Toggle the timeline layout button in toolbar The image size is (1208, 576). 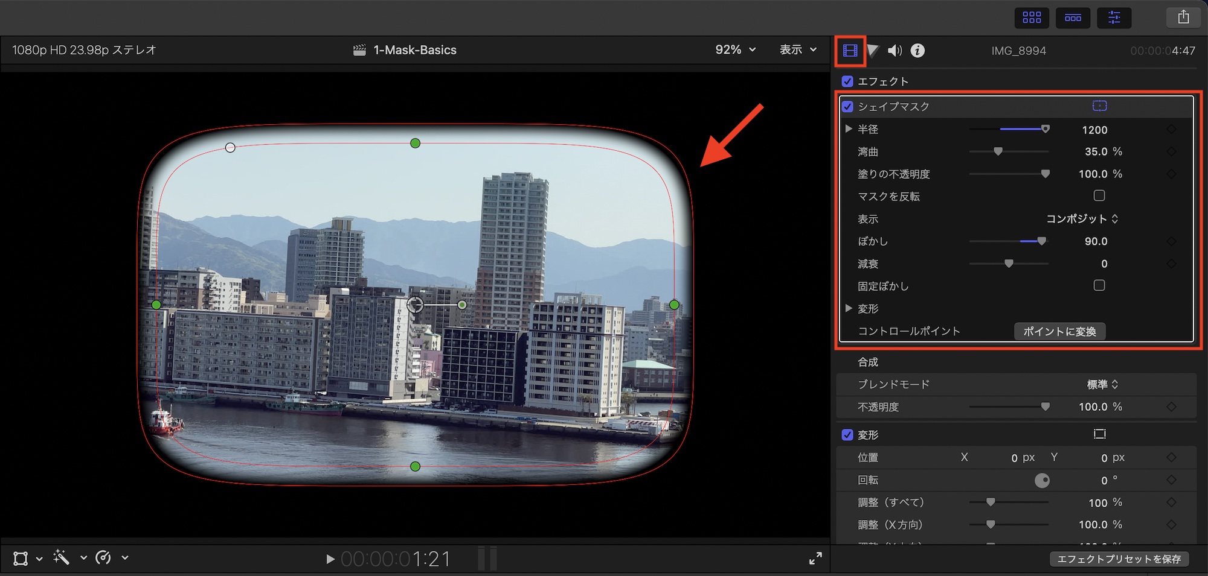(1073, 17)
